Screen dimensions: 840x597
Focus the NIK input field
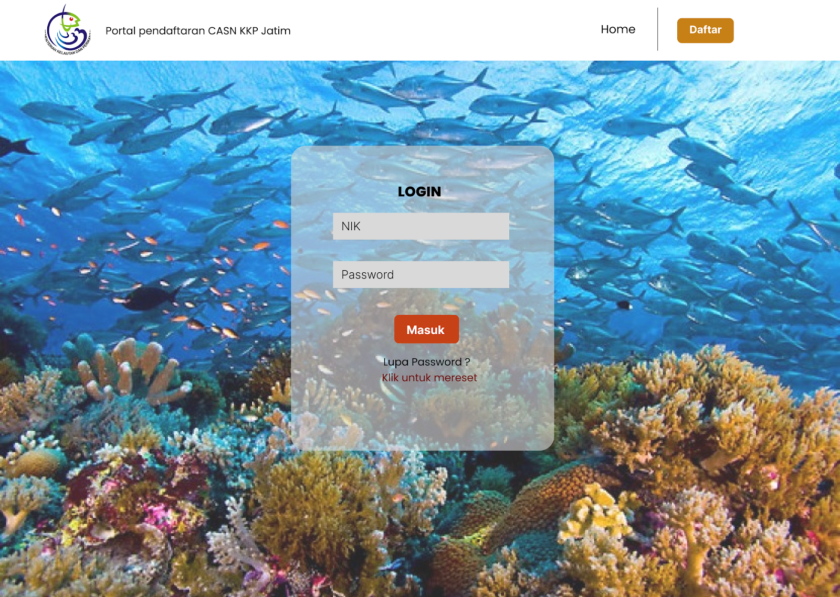point(421,226)
